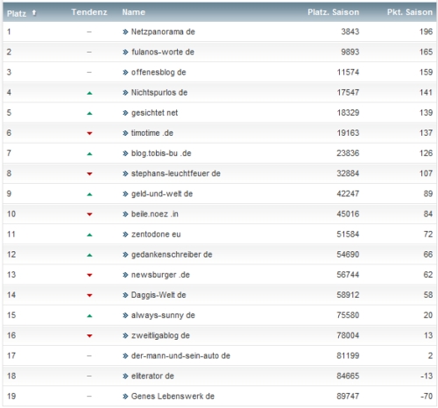Open the offenesblog de link
Image resolution: width=438 pixels, height=408 pixels.
pyautogui.click(x=159, y=72)
